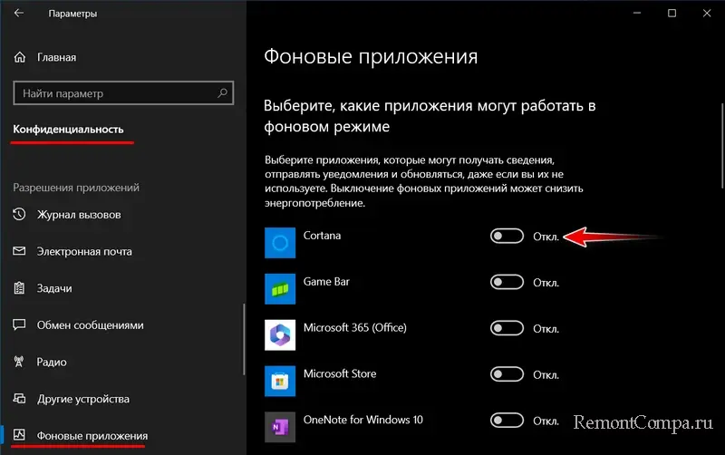Toggle Cortana background switch
This screenshot has height=455, width=725.
point(507,236)
